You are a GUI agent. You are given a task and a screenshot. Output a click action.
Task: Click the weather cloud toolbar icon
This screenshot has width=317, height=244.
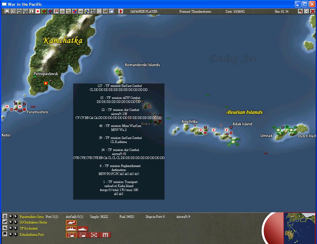(x=112, y=11)
